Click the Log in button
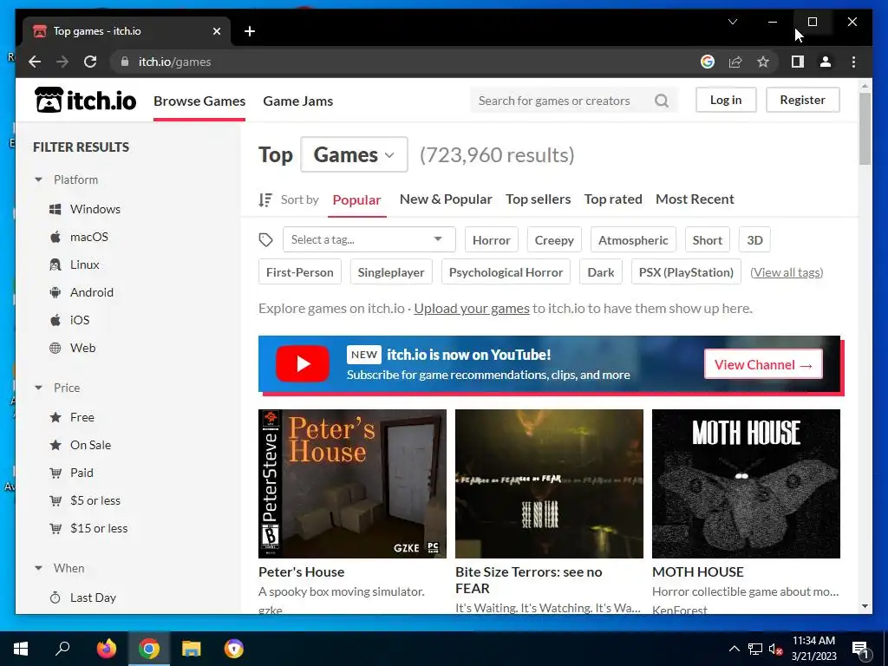The height and width of the screenshot is (666, 888). tap(726, 100)
